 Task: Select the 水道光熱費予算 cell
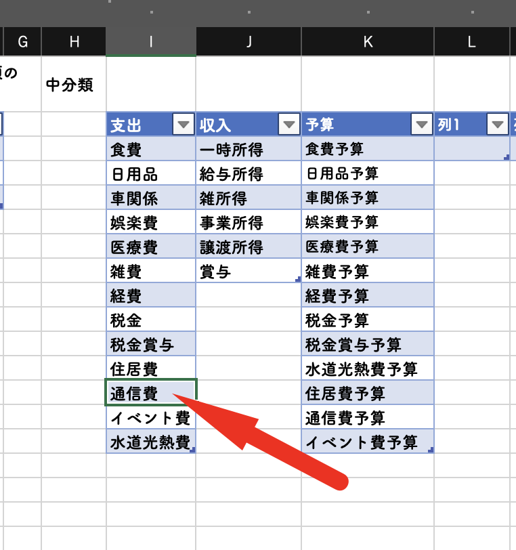coord(368,368)
